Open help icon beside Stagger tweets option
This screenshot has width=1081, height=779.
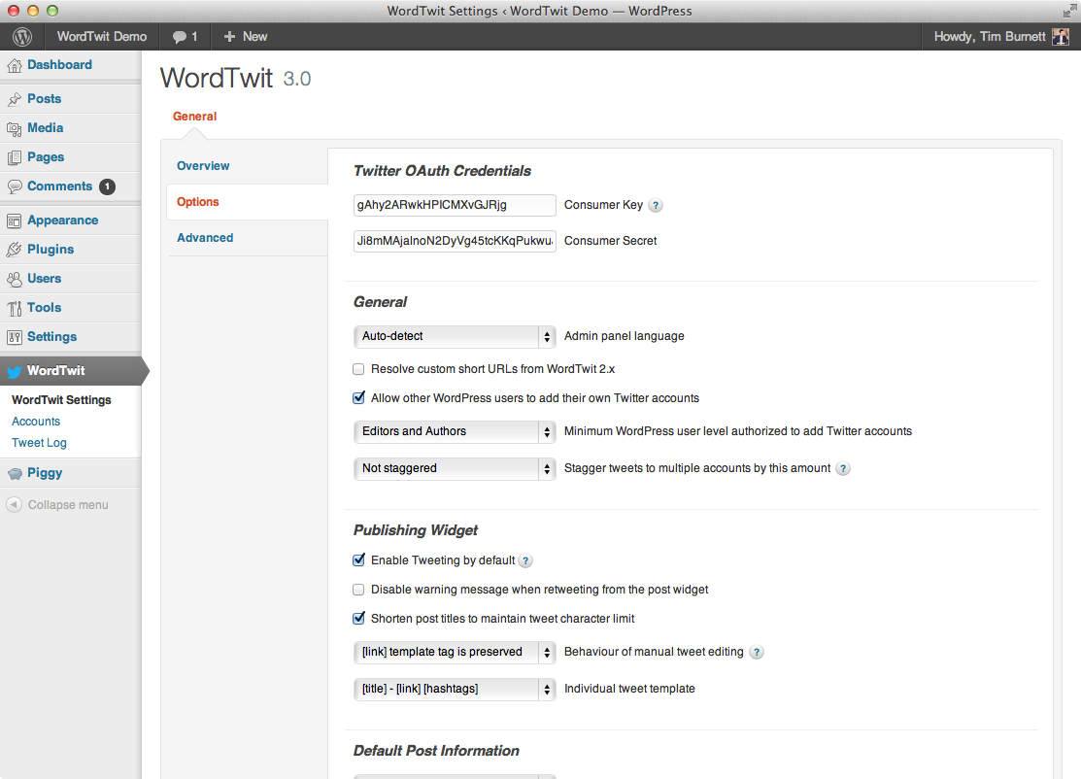842,469
